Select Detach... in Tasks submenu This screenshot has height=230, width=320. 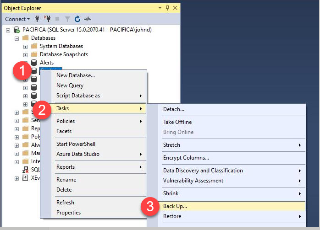(232, 109)
